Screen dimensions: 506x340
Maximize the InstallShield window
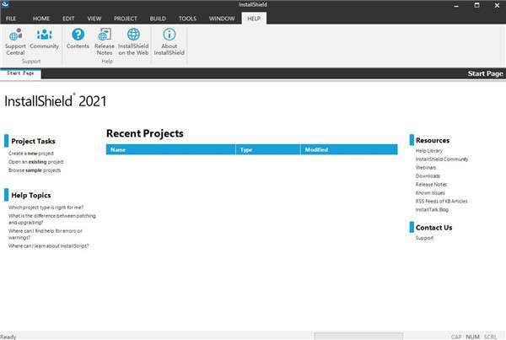[x=476, y=5]
